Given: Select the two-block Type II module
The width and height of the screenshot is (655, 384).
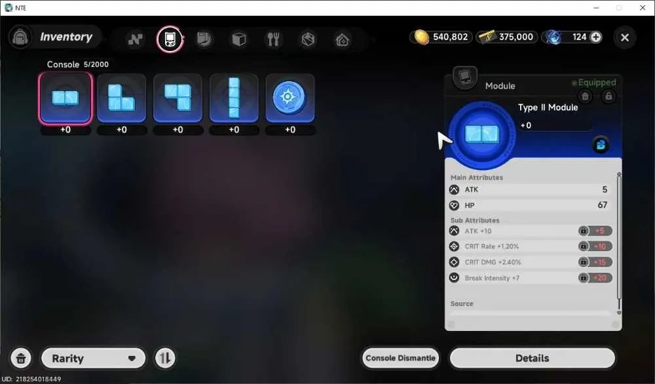Looking at the screenshot, I should coord(65,99).
